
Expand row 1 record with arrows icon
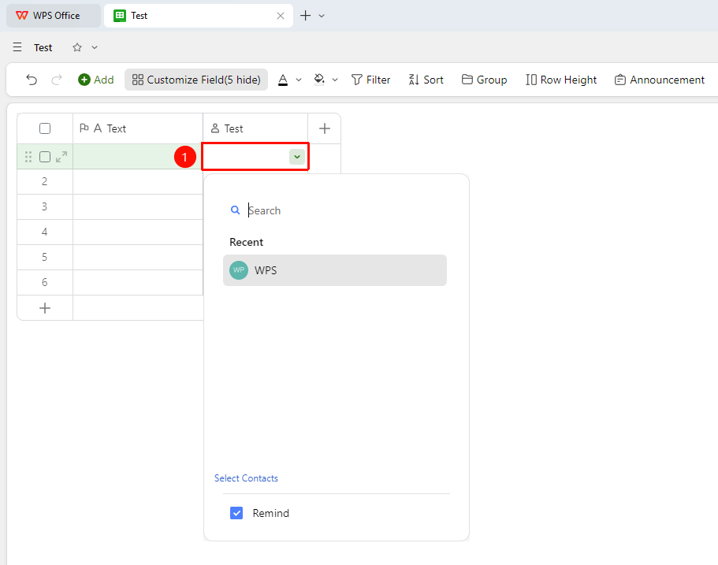[x=61, y=157]
